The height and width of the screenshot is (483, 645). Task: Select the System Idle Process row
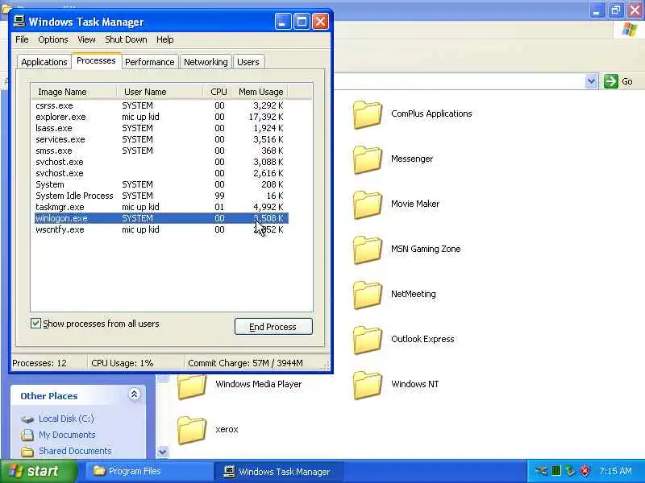pos(161,196)
